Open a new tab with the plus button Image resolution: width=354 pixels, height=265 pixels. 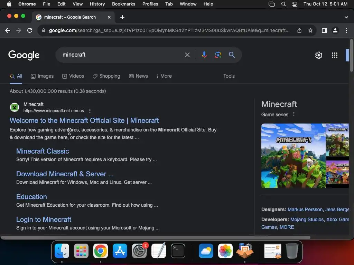pos(122,17)
